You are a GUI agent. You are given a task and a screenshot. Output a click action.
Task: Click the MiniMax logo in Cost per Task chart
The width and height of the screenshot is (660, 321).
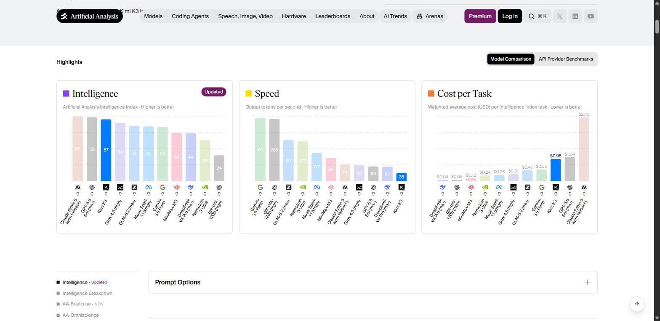click(471, 187)
